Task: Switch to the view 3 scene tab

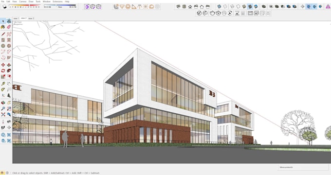Action: click(x=31, y=18)
